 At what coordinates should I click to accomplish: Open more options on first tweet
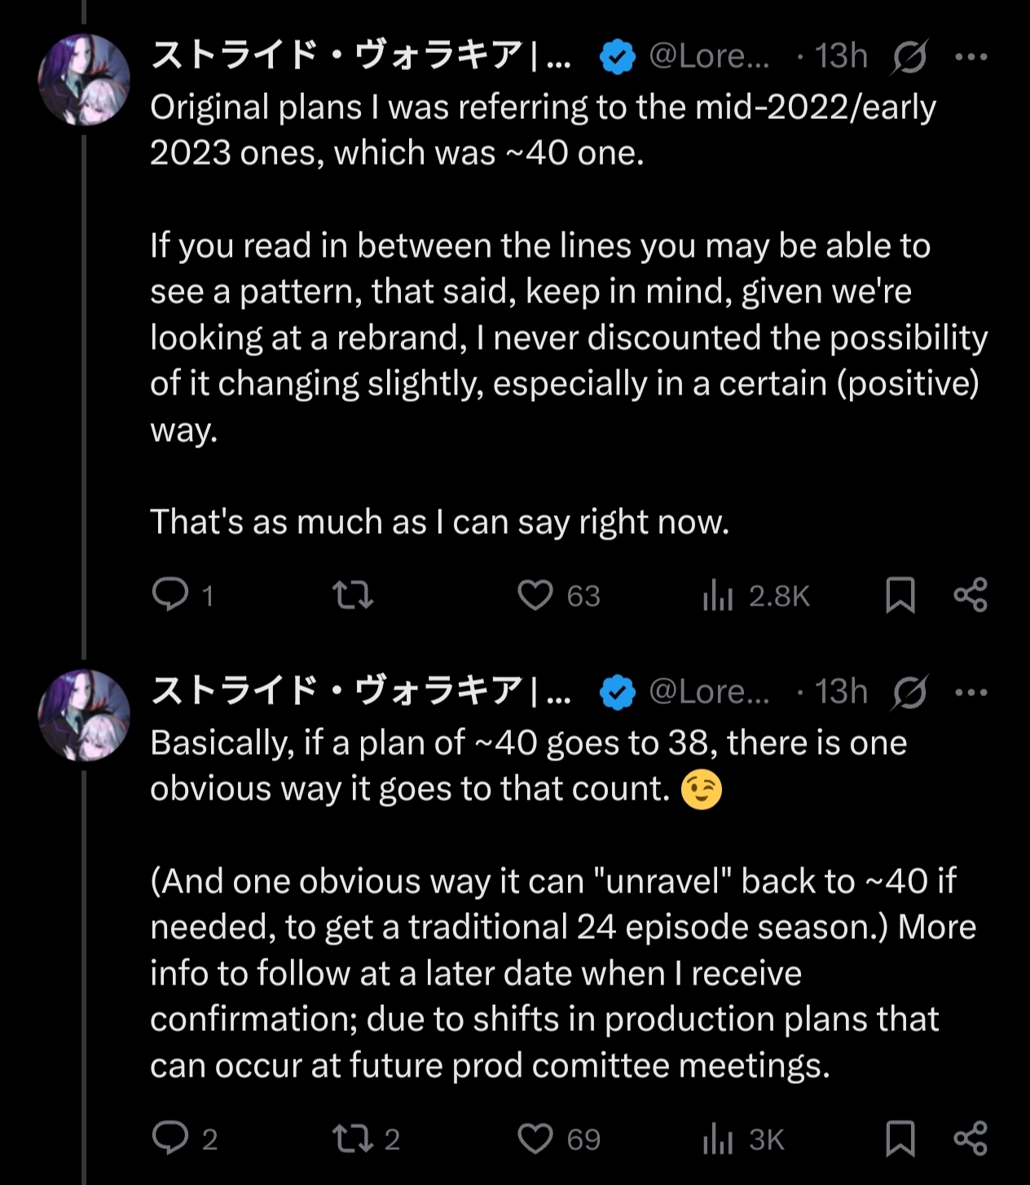971,57
